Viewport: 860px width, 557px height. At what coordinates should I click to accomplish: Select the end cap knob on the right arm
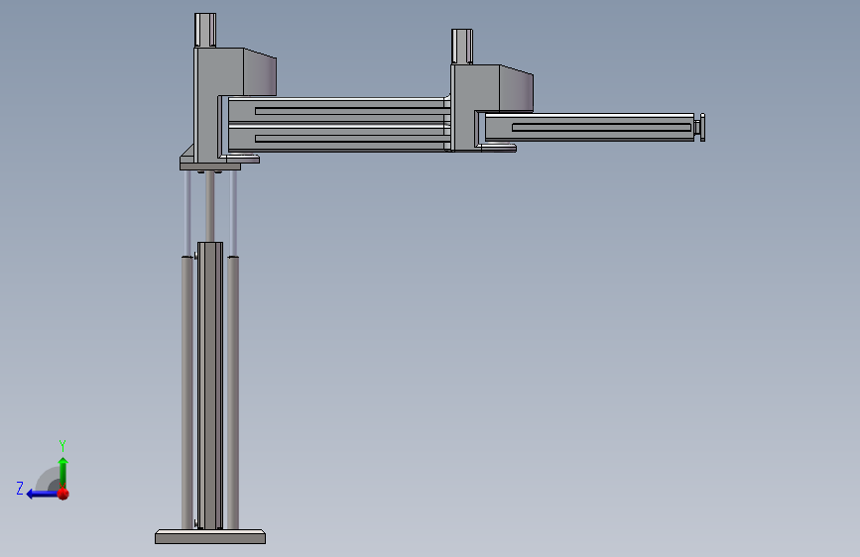tap(700, 127)
